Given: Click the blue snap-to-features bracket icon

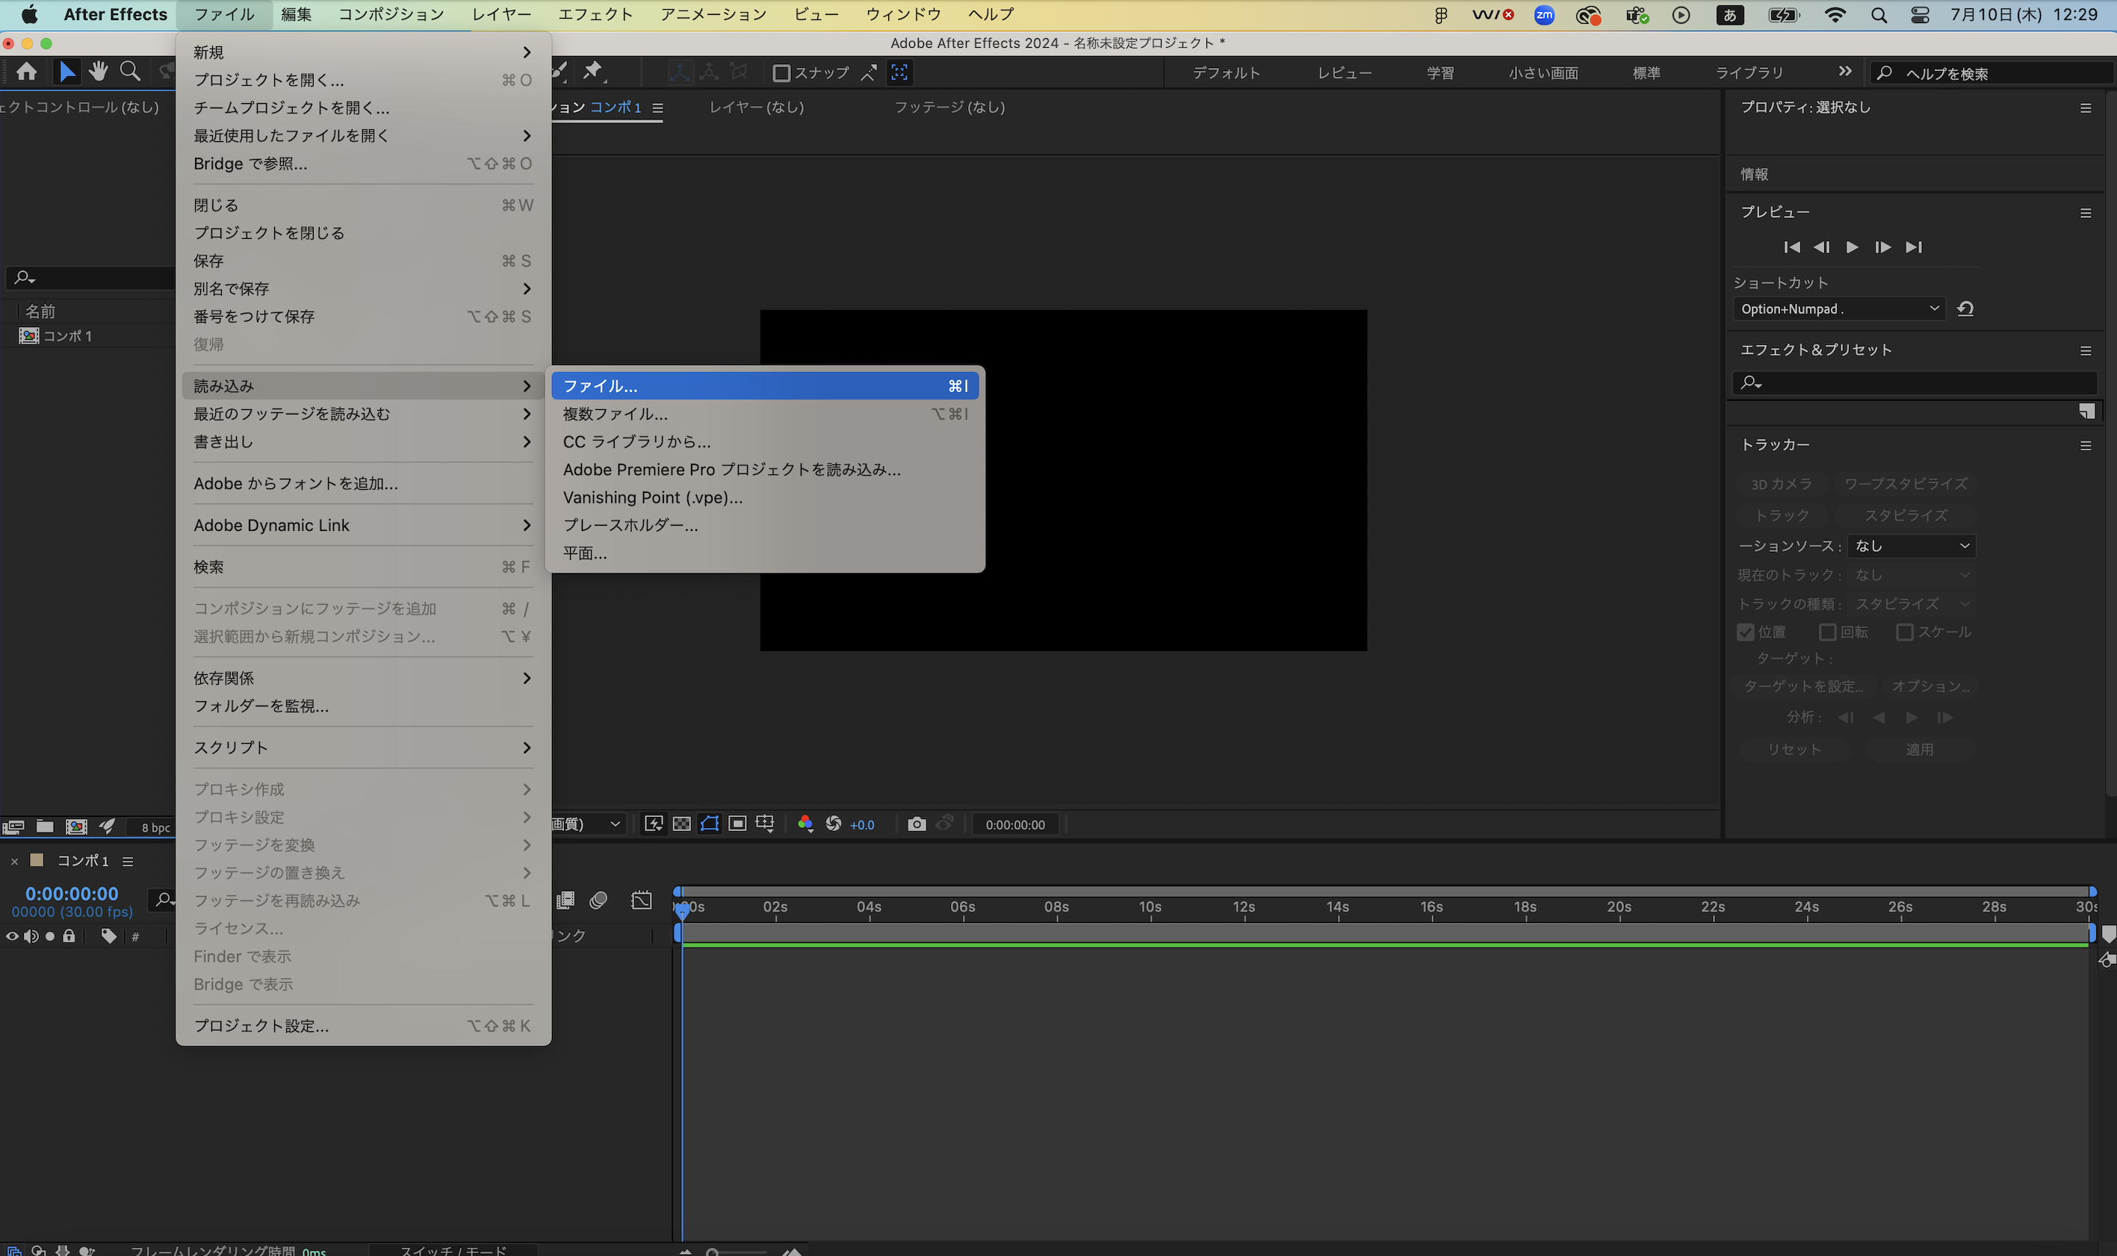Looking at the screenshot, I should tap(899, 72).
